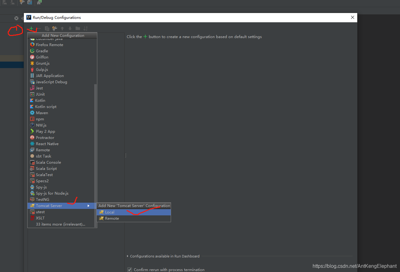Select Spy-js configuration type
This screenshot has height=272, width=400.
pyautogui.click(x=61, y=187)
